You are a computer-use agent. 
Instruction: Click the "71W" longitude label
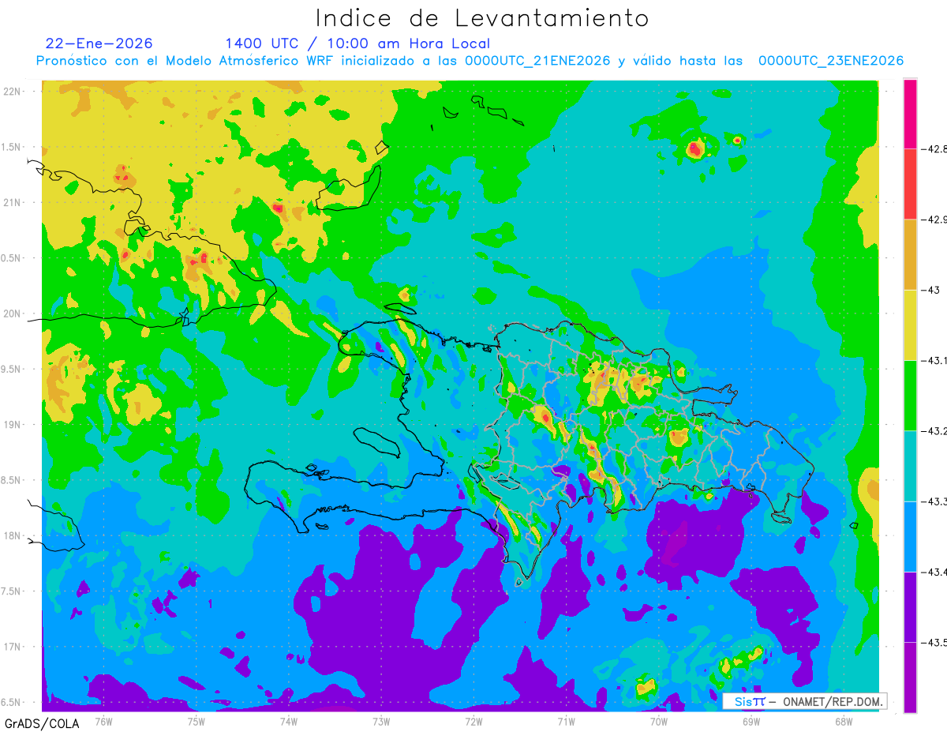pos(566,721)
